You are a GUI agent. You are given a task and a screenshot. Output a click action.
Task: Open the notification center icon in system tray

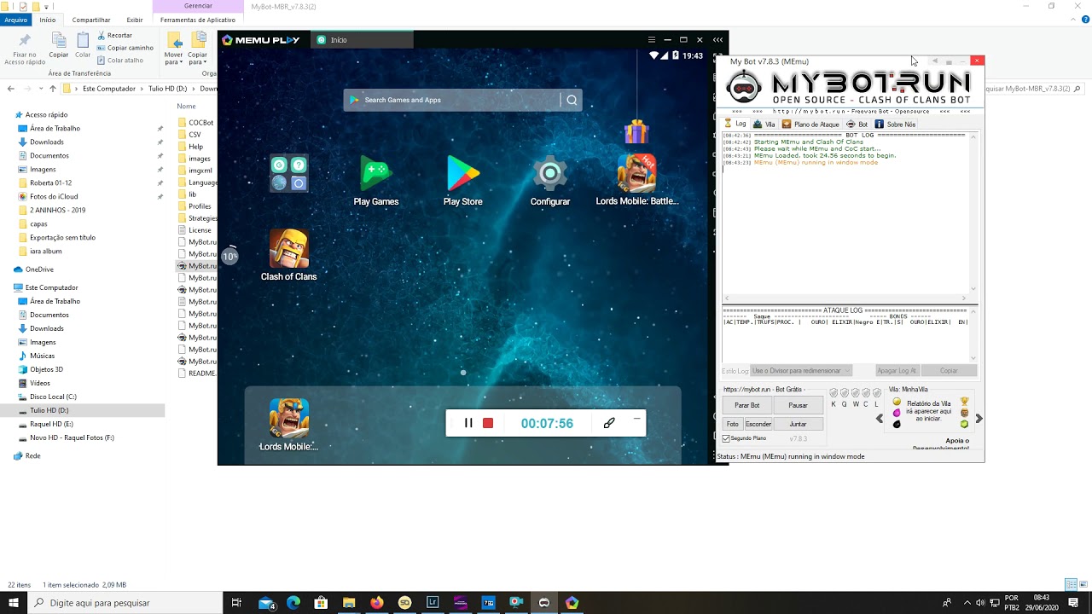(1073, 602)
